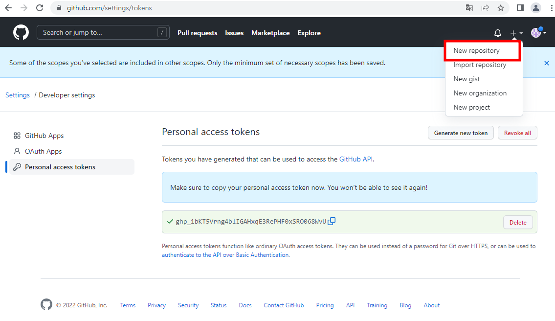Viewport: 555px width, 321px height.
Task: Open the Training footer link
Action: click(x=377, y=305)
